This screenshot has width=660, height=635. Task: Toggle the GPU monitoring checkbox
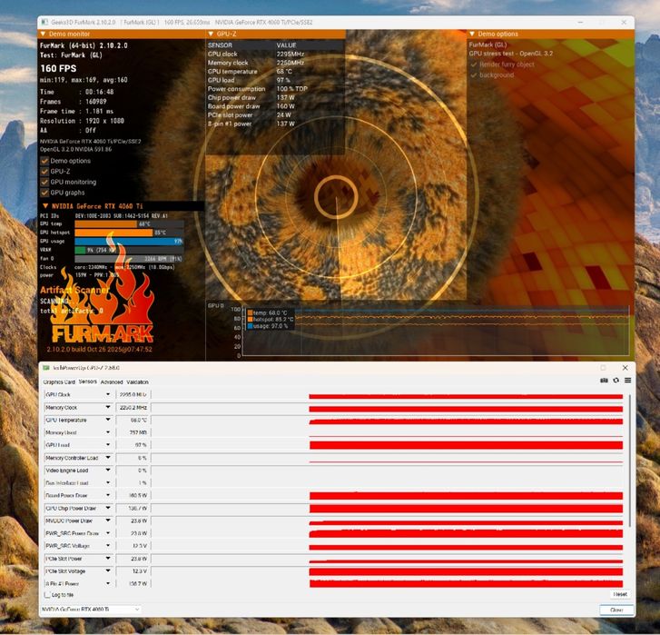(44, 182)
